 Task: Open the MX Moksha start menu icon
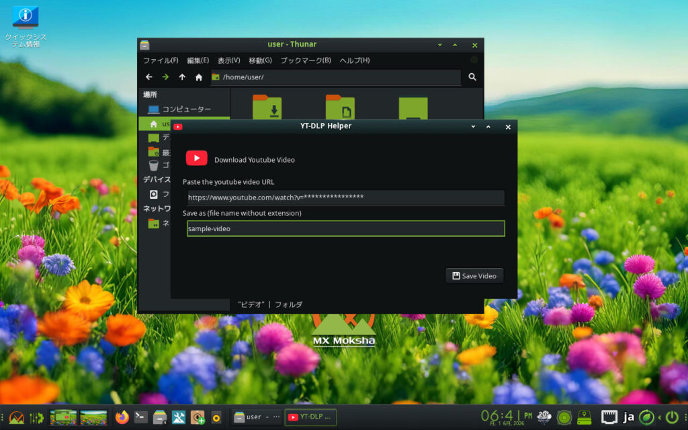click(16, 417)
